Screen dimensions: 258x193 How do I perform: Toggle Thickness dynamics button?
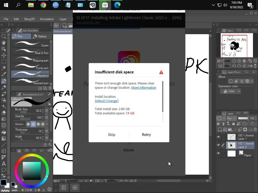tap(47, 131)
